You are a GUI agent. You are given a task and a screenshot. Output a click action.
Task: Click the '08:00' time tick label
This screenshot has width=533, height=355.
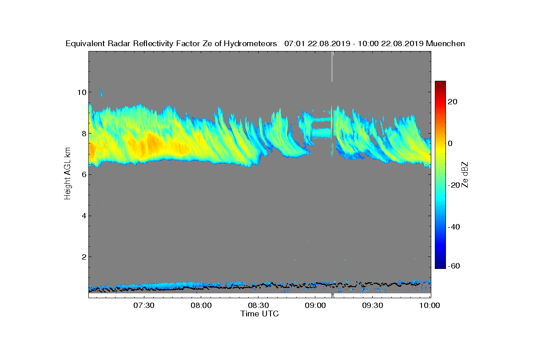click(x=201, y=305)
